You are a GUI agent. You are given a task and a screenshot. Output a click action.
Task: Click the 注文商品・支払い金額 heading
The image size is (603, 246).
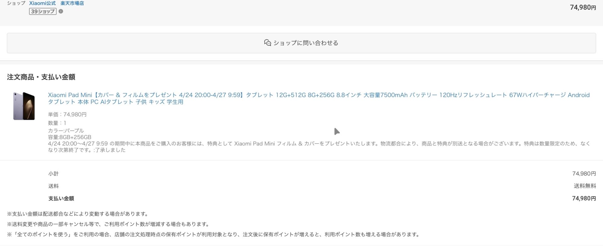[x=41, y=77]
